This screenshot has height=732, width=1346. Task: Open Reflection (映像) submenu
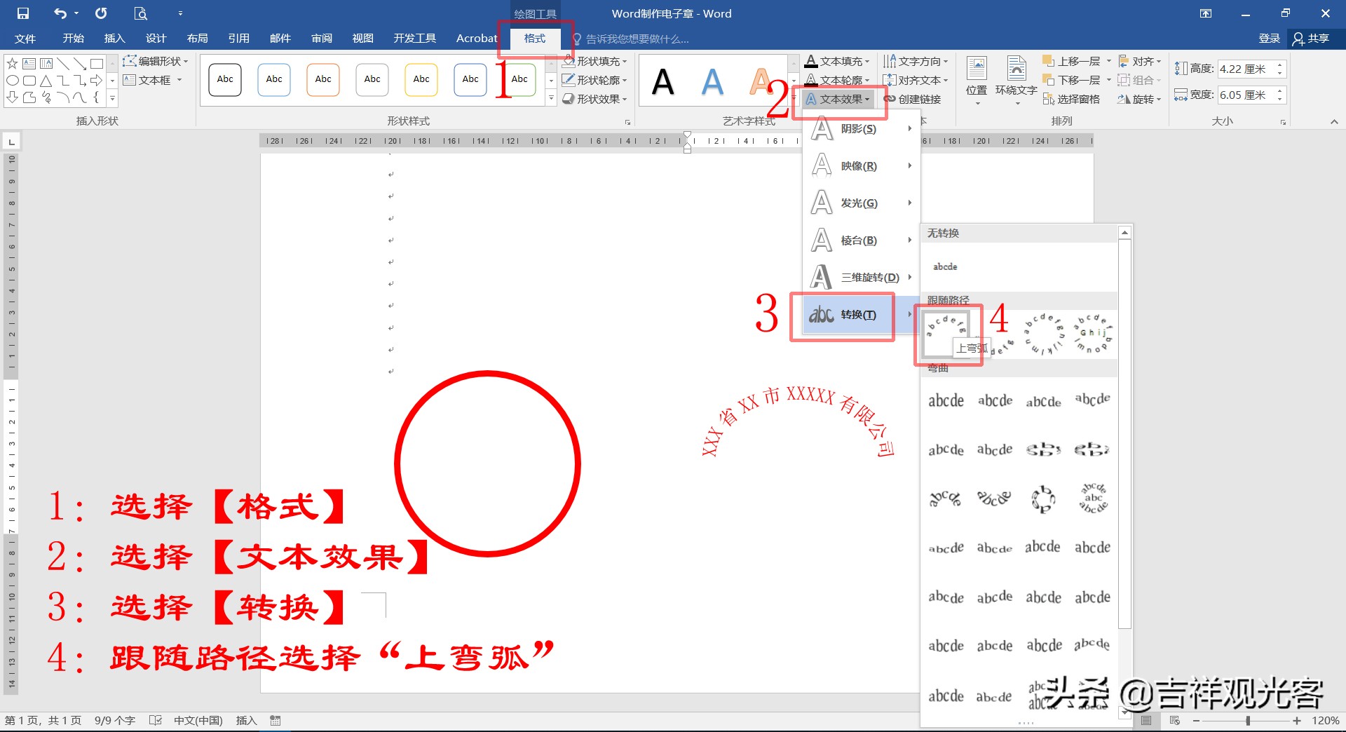pos(862,166)
